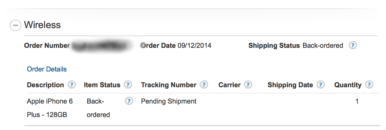Viewport: 386px width, 130px height.
Task: Click the Pending Shipment tracking text
Action: pyautogui.click(x=169, y=101)
